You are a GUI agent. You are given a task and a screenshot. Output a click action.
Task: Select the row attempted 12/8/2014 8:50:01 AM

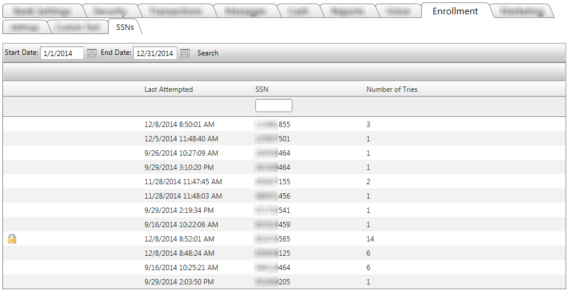tap(179, 125)
